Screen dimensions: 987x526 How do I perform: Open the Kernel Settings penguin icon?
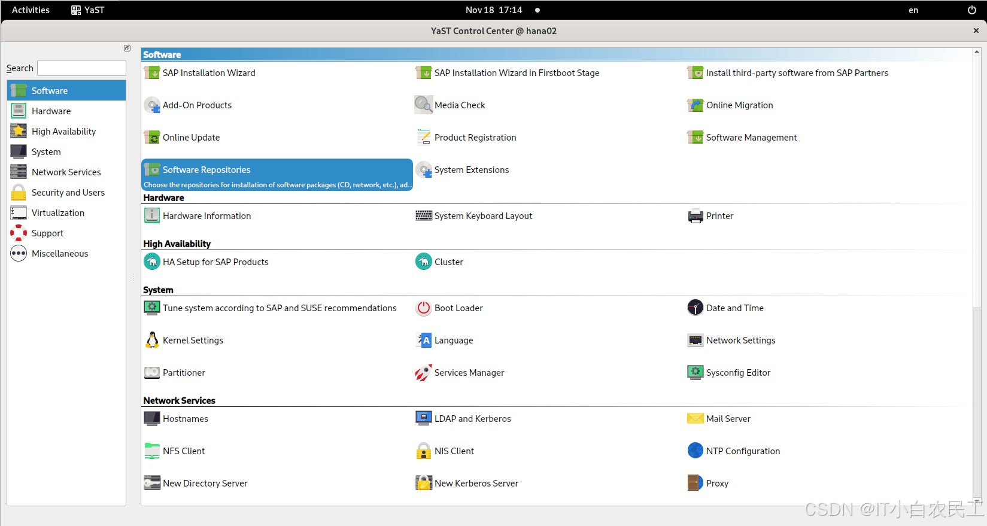[x=152, y=340]
